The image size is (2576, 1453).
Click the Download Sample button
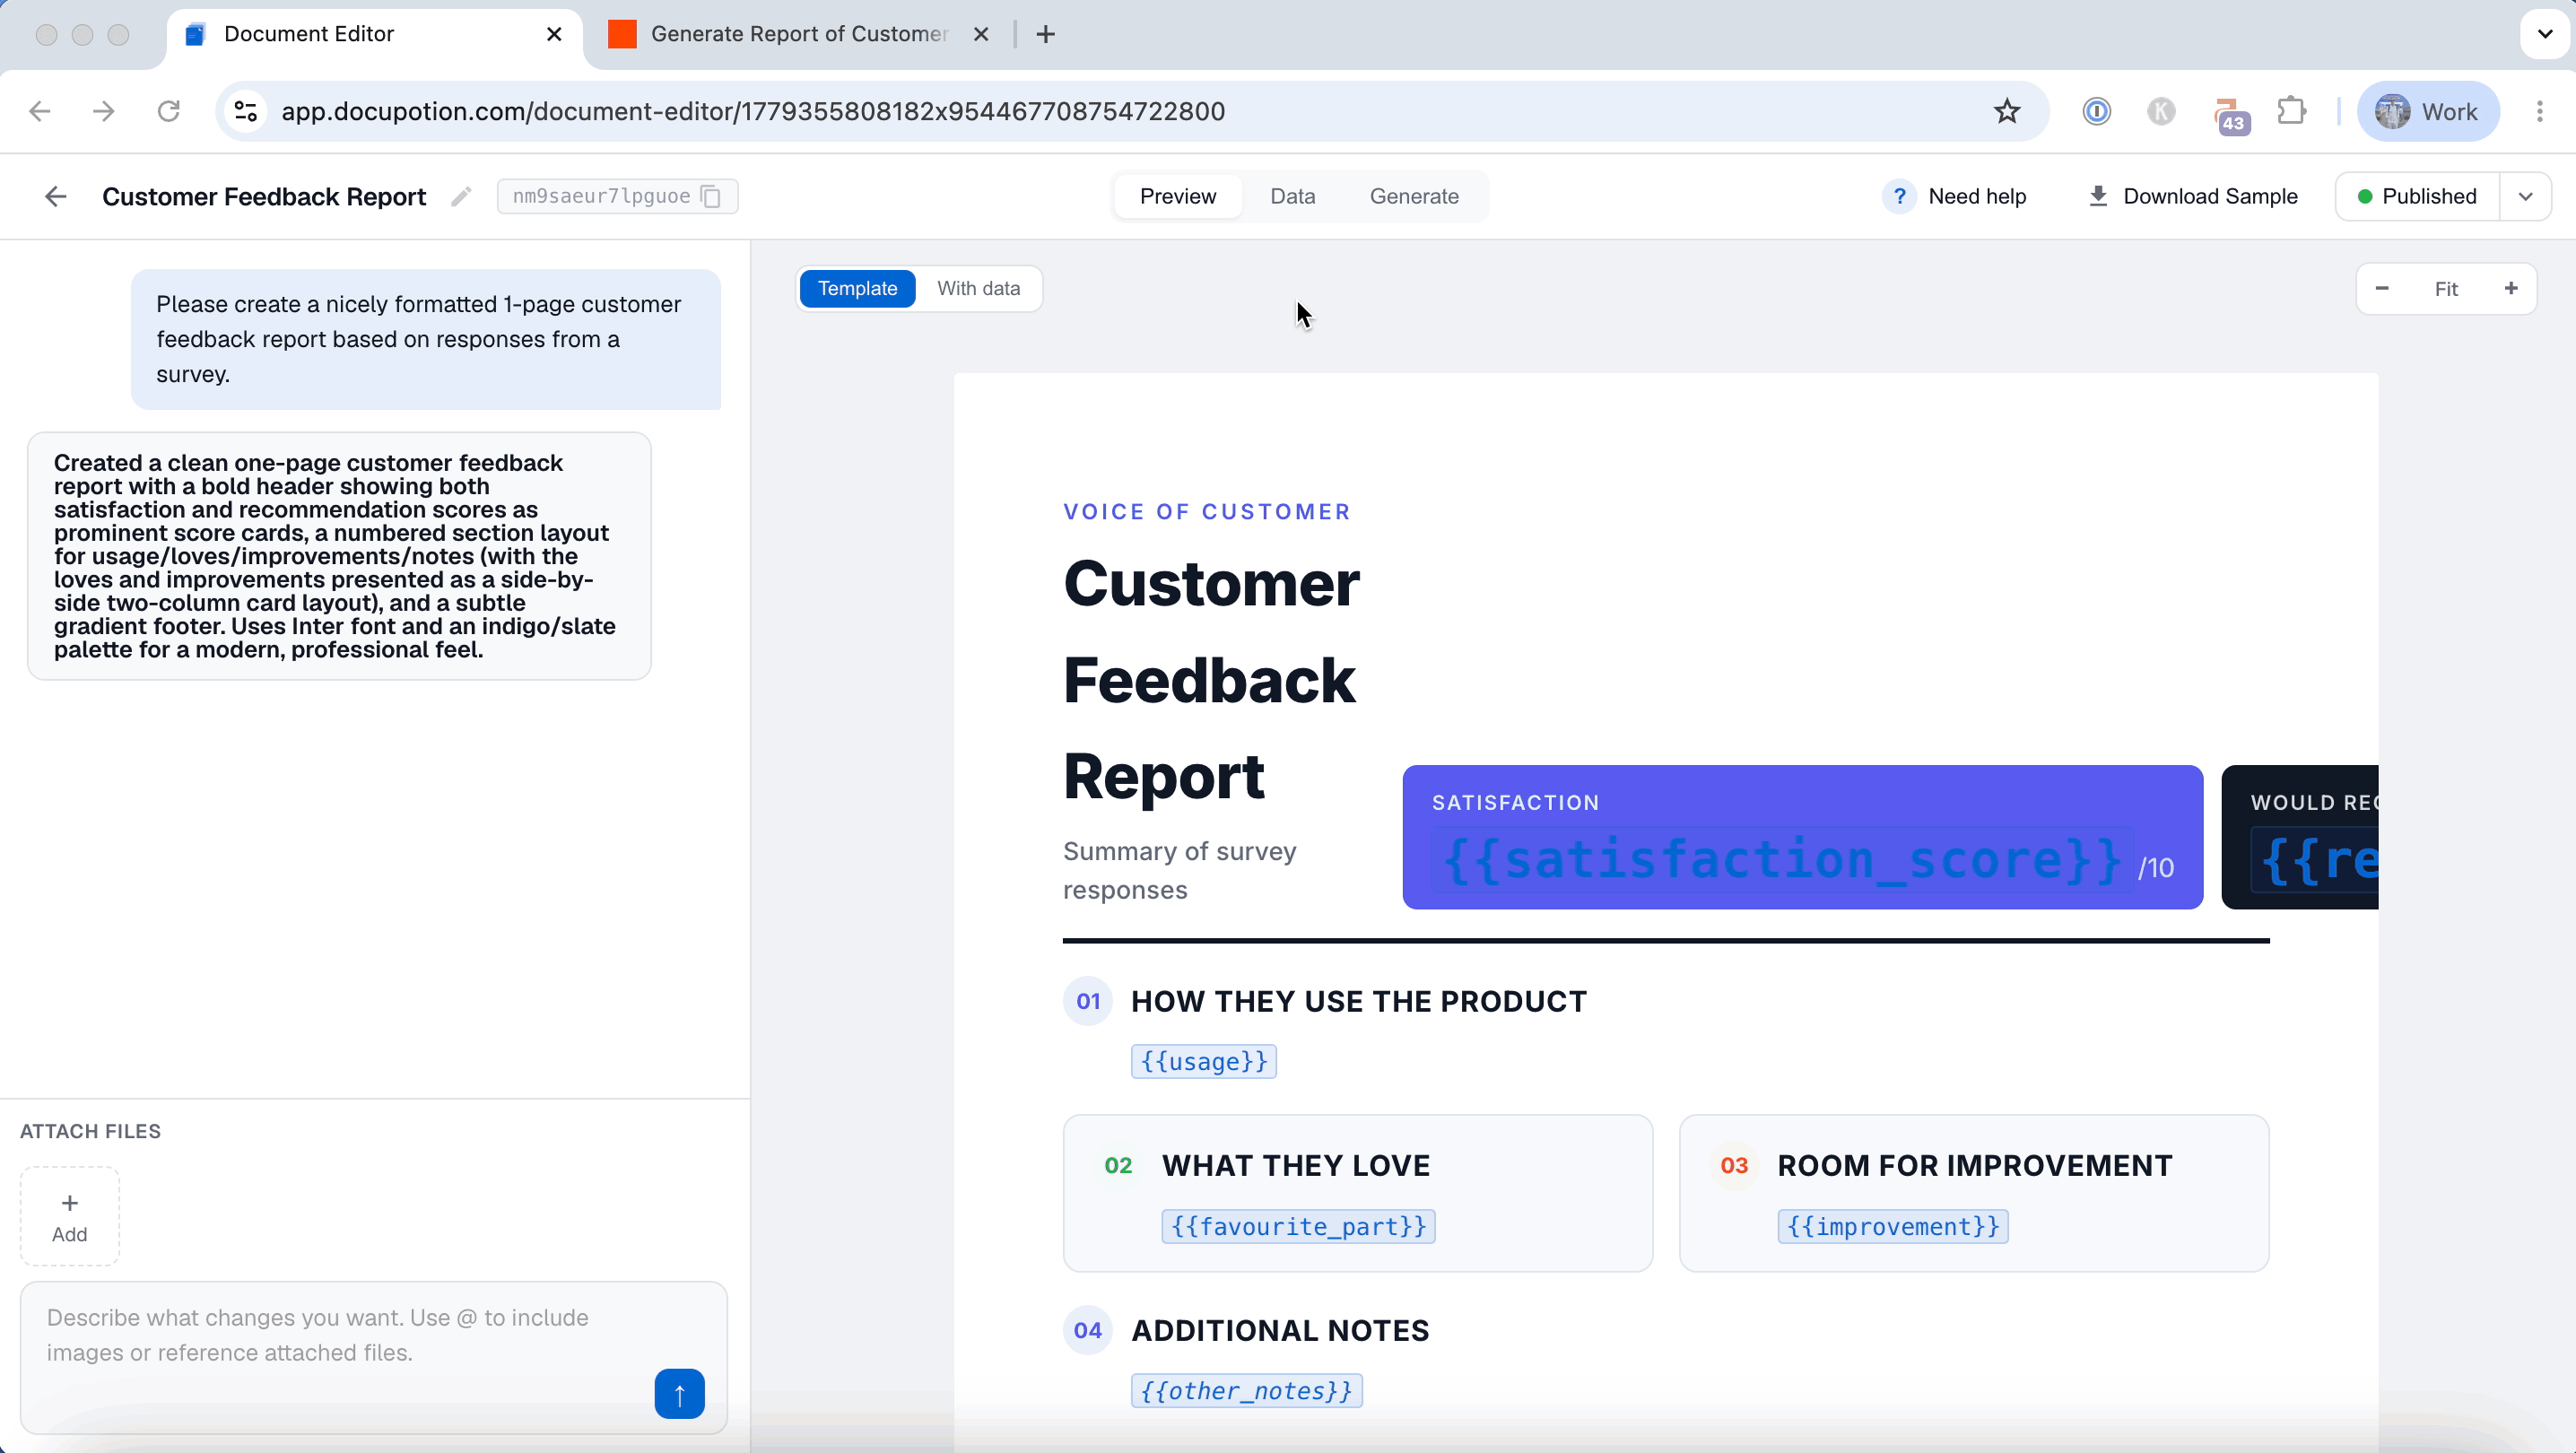2193,196
